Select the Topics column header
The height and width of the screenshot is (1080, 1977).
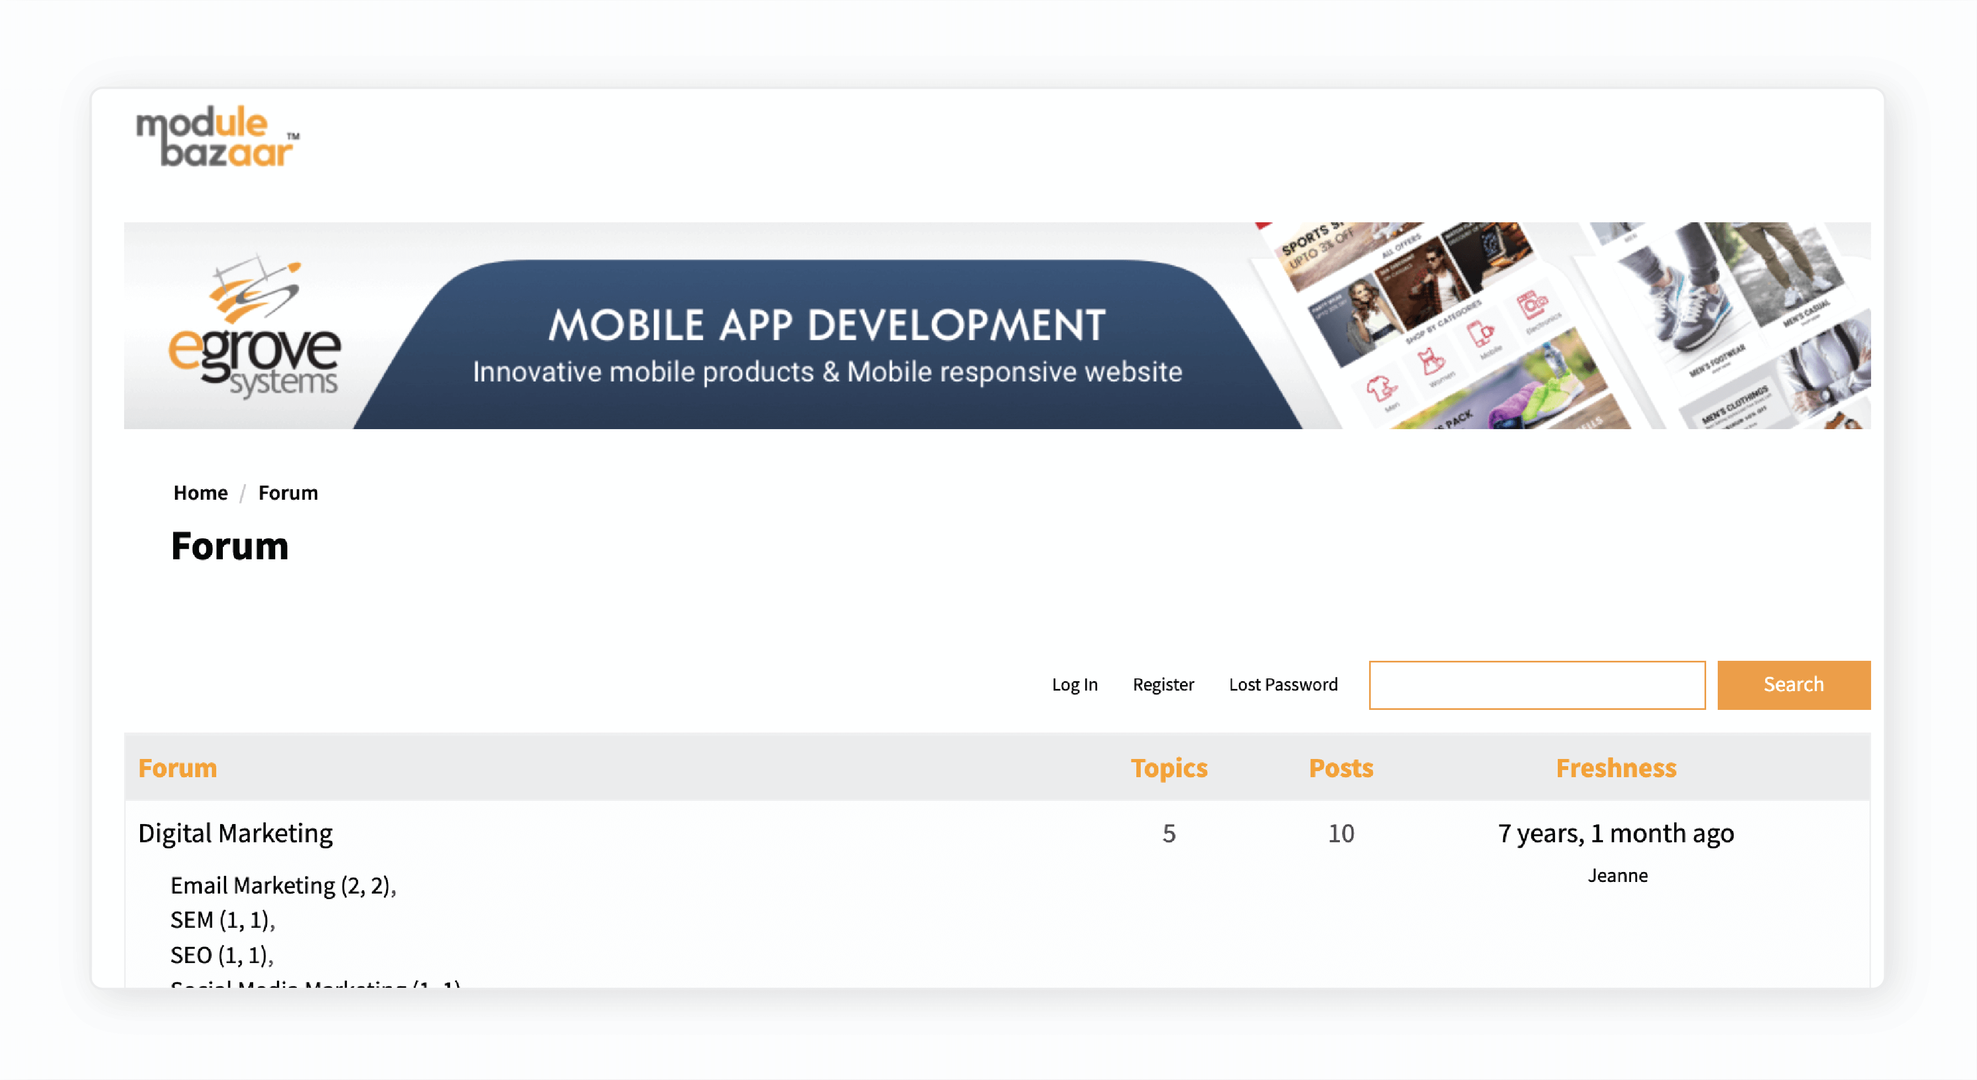[x=1169, y=768]
